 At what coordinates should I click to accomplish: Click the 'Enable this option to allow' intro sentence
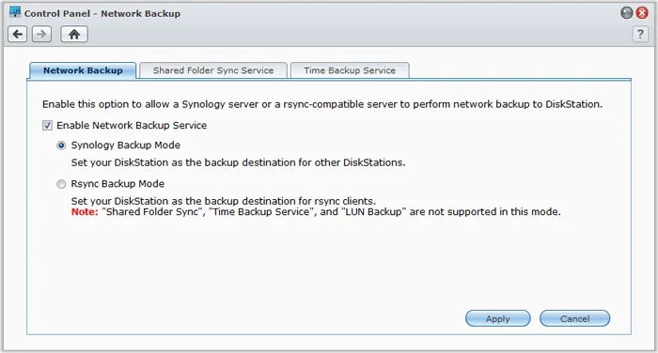click(322, 104)
